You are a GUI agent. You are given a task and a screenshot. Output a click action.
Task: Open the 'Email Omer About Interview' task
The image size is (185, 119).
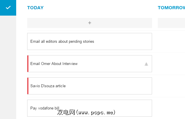[x=54, y=64]
